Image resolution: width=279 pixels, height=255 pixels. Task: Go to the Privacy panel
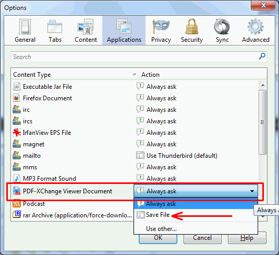coord(161,30)
